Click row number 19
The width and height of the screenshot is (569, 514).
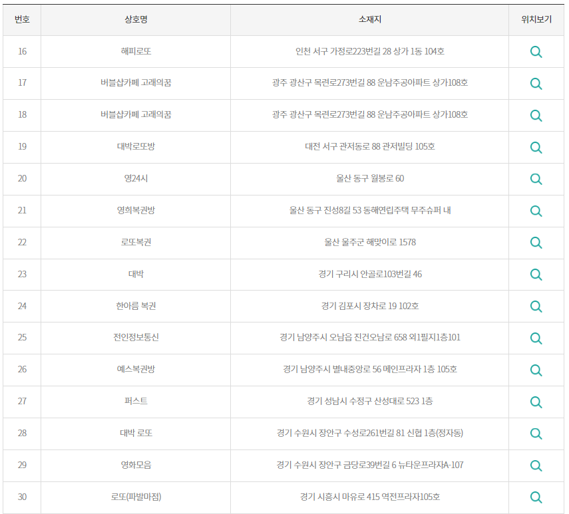point(22,146)
